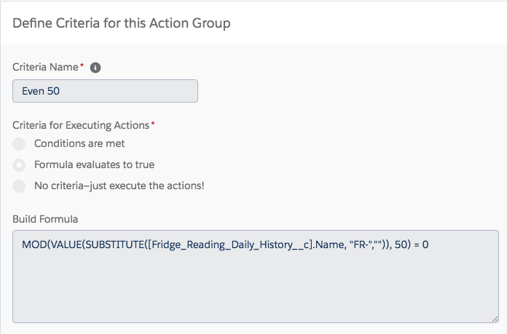Click the Build Formula label
This screenshot has height=334, width=507.
coord(45,219)
